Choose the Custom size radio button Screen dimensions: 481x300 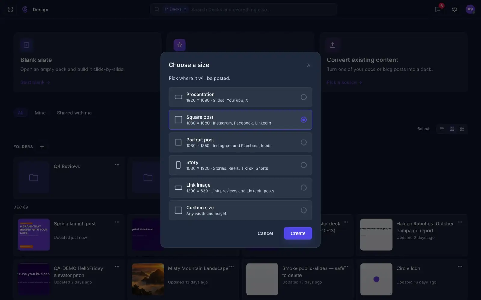coord(304,210)
